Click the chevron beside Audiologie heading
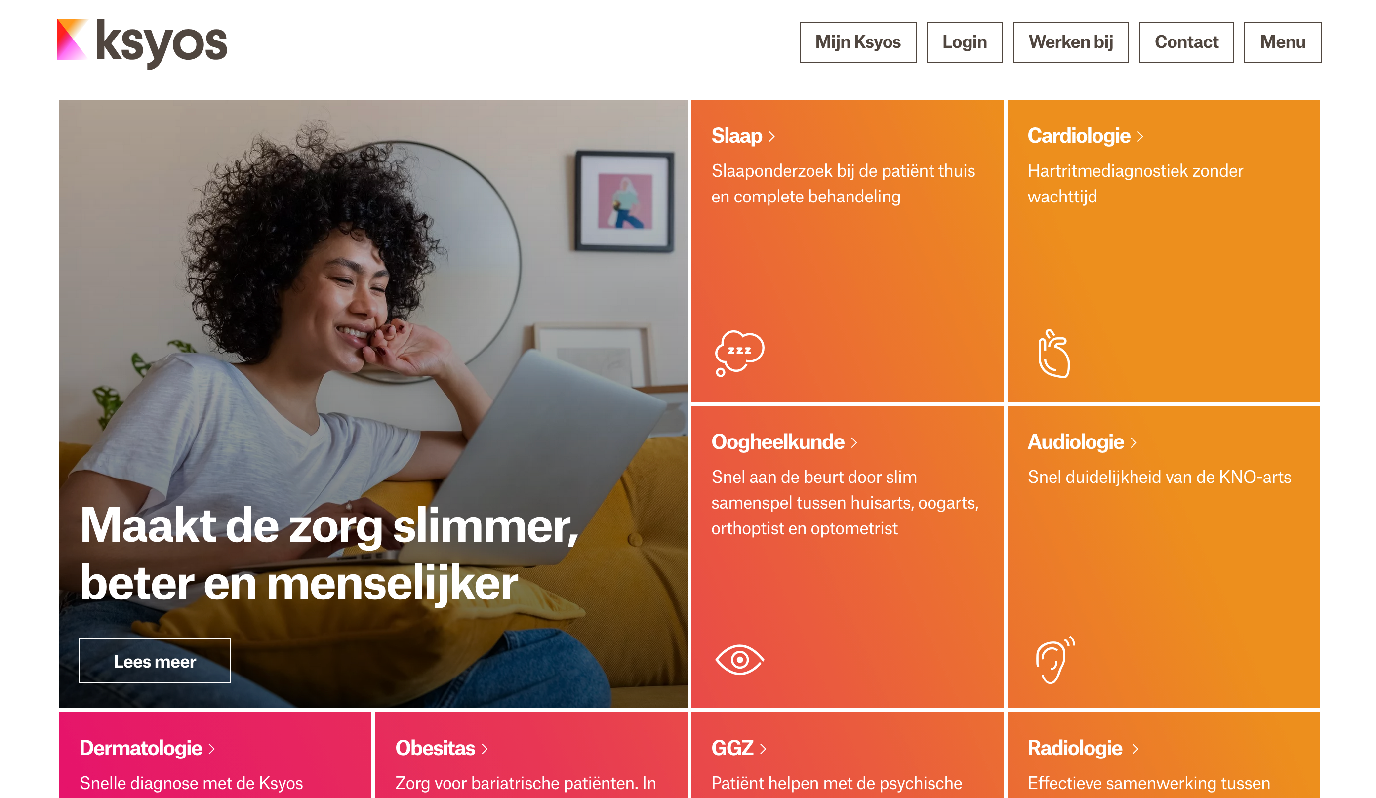 1133,442
